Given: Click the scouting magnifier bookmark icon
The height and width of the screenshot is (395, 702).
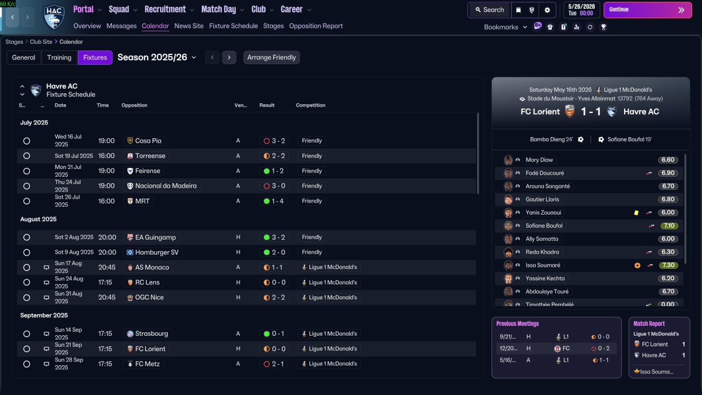Looking at the screenshot, I should point(576,27).
